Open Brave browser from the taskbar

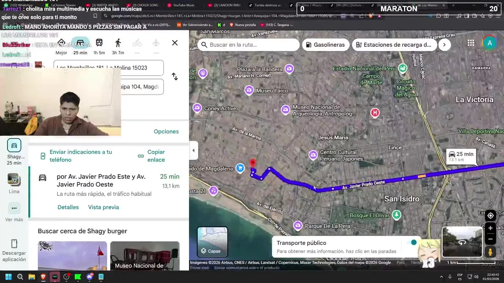[x=43, y=277]
